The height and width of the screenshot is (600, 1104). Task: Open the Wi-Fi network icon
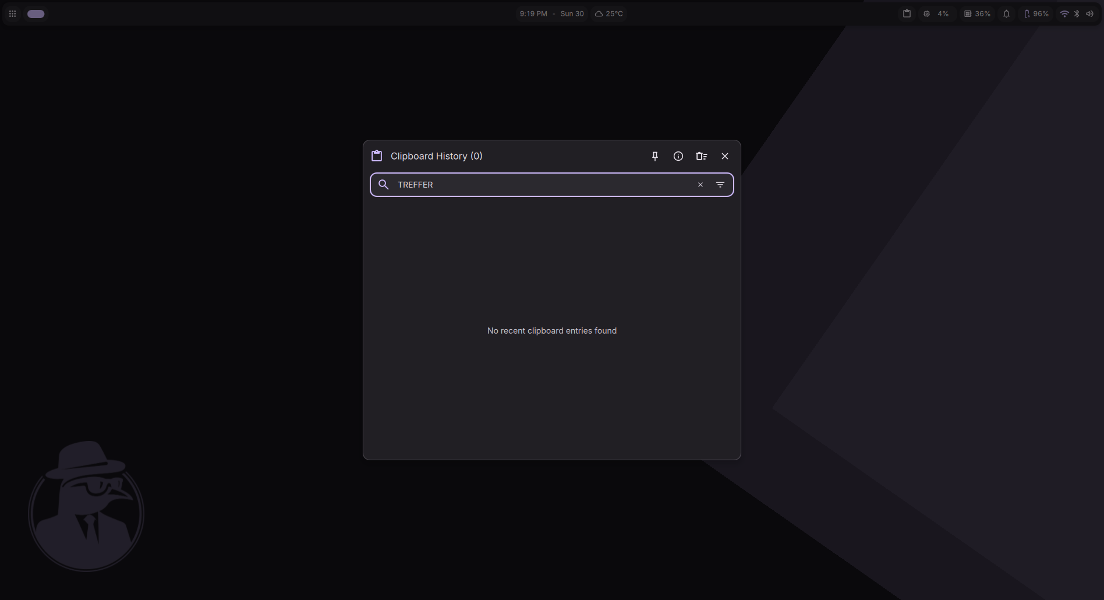click(1064, 14)
